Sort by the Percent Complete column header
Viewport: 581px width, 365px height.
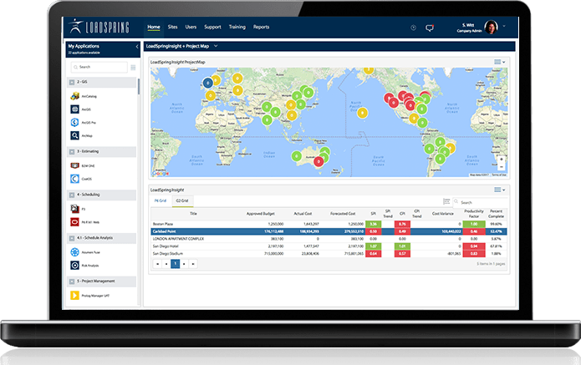(496, 214)
